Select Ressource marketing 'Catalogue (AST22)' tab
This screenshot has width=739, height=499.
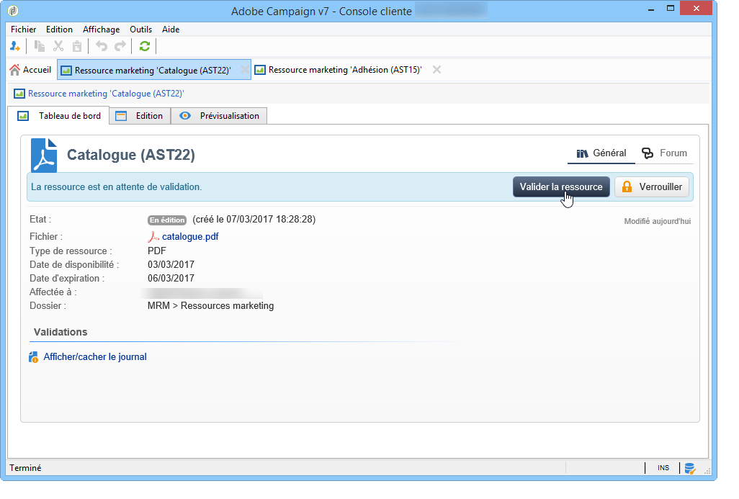pyautogui.click(x=153, y=71)
